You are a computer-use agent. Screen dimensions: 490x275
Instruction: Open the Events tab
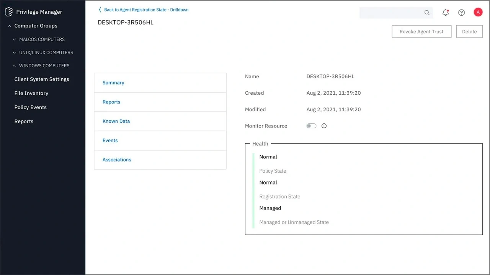(110, 141)
